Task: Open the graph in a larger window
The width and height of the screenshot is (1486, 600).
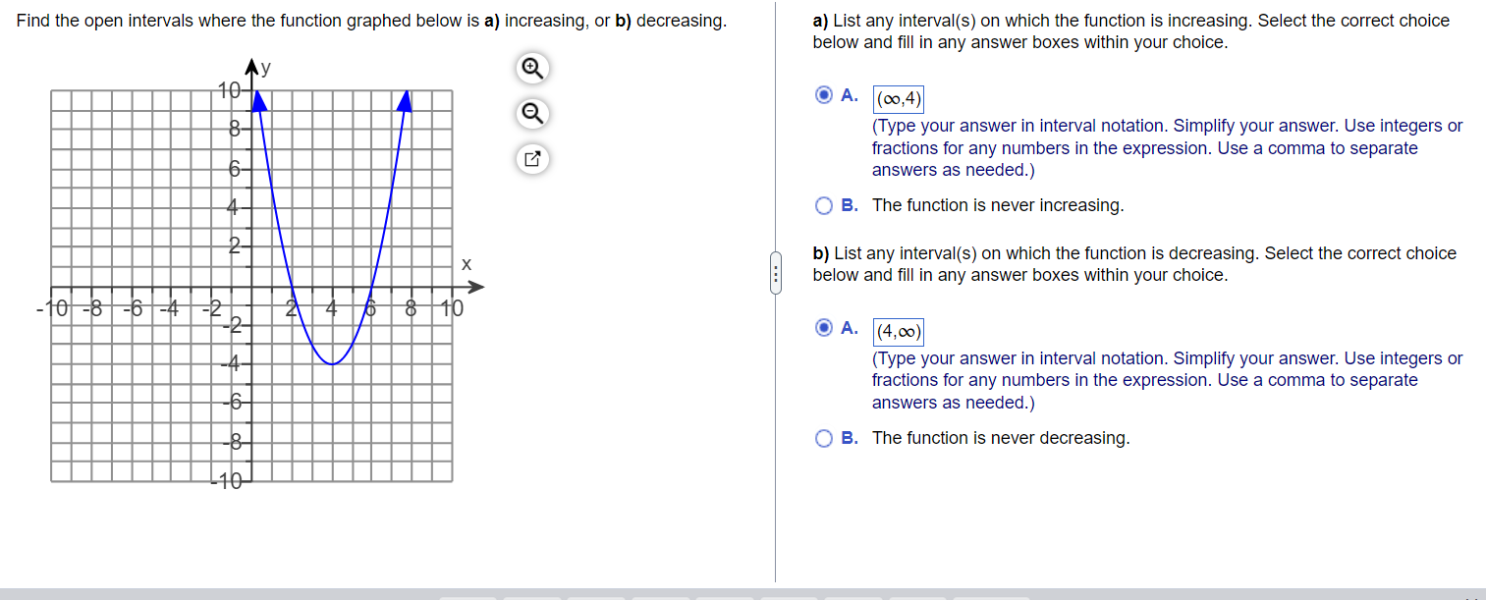Action: click(531, 158)
